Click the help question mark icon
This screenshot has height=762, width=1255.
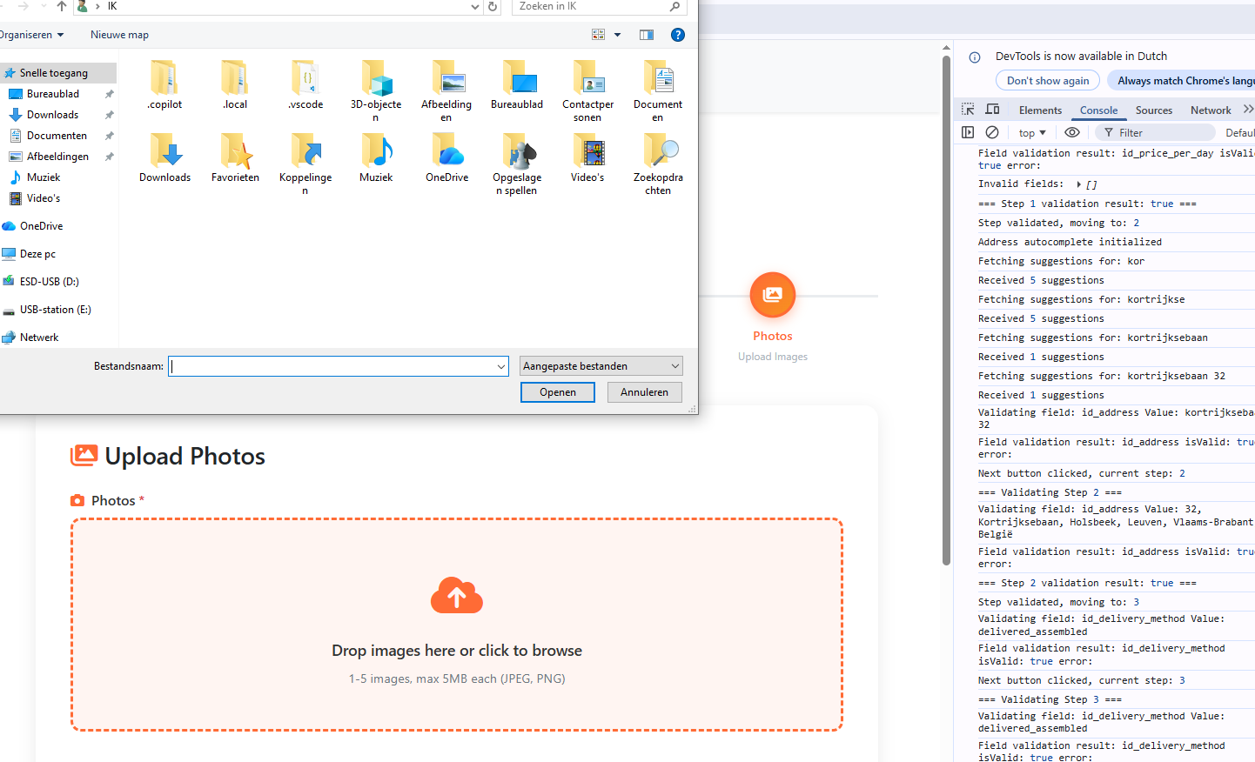[x=678, y=35]
